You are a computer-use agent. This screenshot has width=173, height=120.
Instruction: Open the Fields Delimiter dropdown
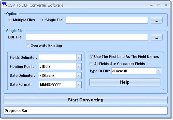click(79, 57)
